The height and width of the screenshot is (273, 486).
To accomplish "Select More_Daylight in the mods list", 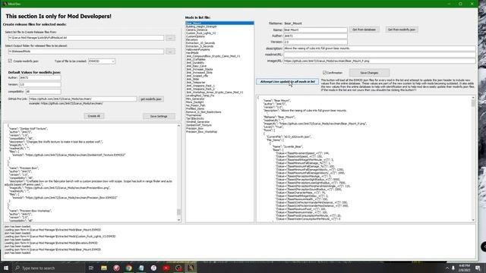I will (x=219, y=102).
